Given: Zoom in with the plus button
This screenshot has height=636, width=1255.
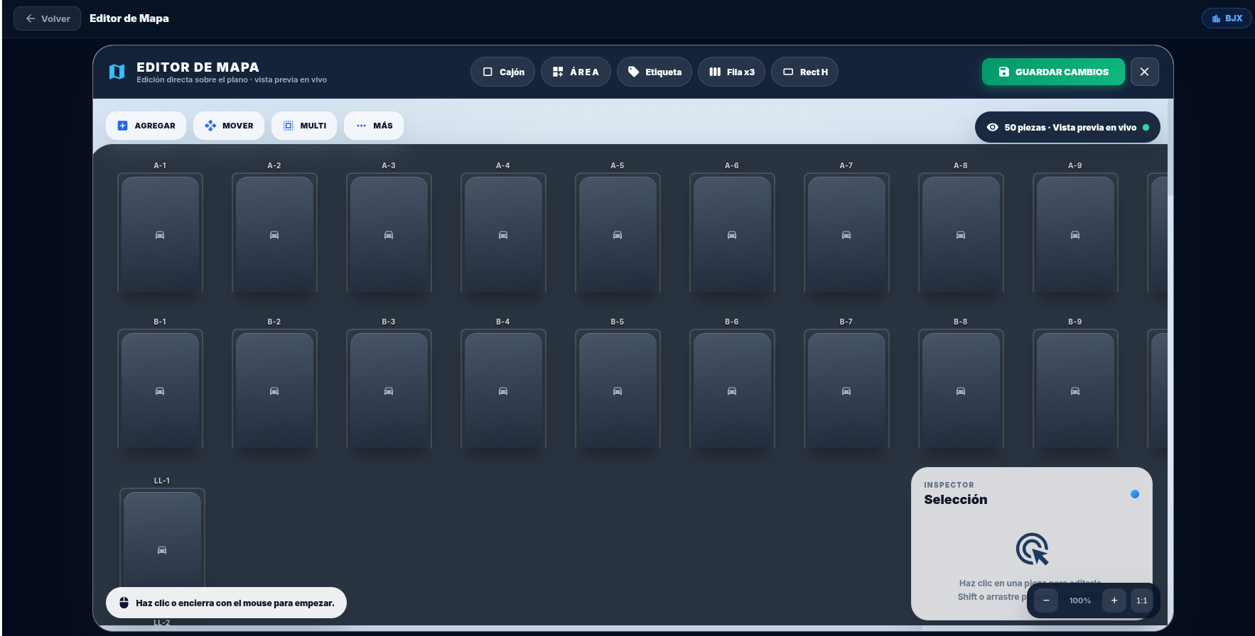Looking at the screenshot, I should pos(1114,601).
